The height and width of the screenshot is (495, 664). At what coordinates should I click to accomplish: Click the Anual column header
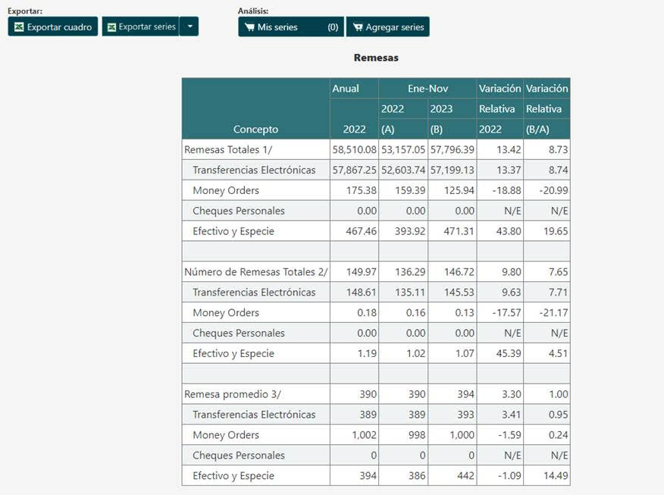346,89
